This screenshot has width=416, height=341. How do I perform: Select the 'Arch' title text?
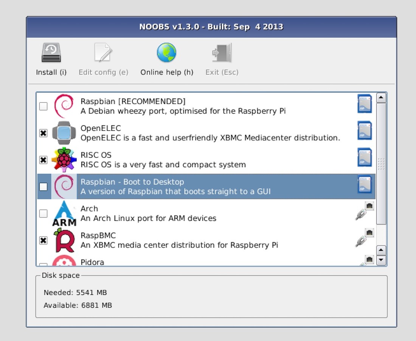89,209
